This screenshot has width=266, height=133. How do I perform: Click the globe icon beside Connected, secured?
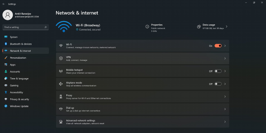click(x=77, y=29)
